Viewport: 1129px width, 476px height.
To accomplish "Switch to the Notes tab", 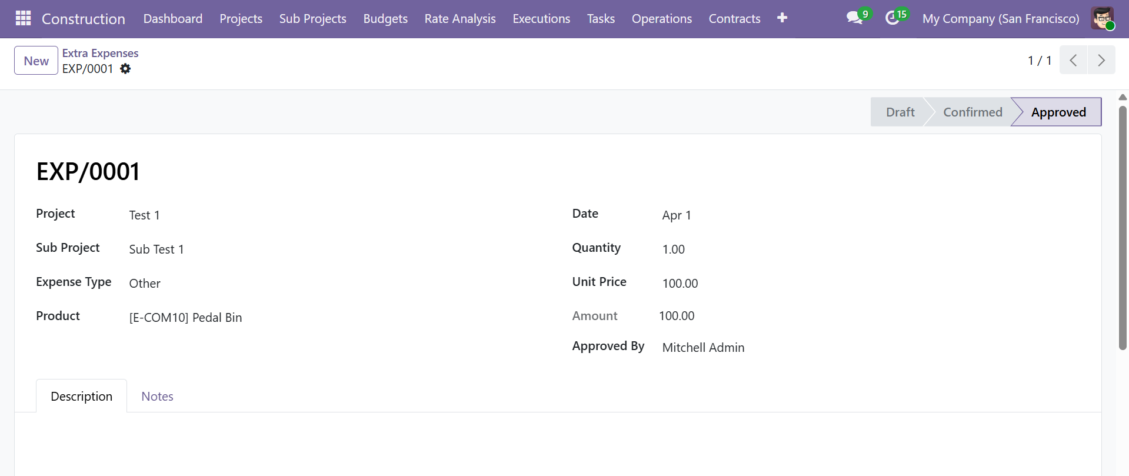I will point(157,397).
